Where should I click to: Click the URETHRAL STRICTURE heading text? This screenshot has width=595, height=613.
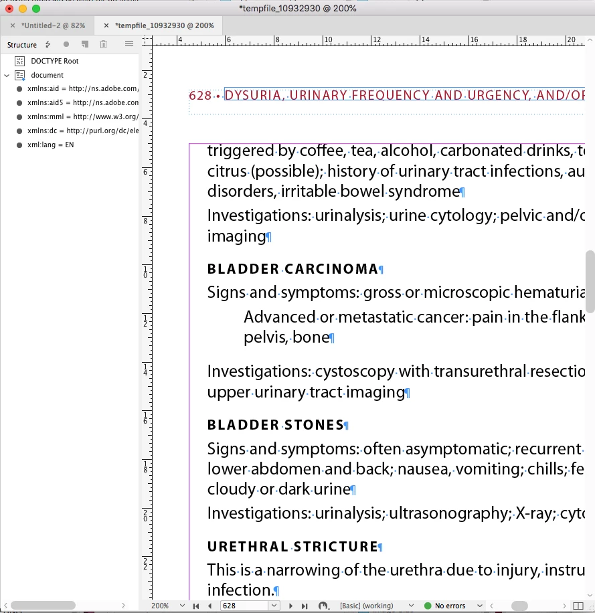click(x=292, y=547)
